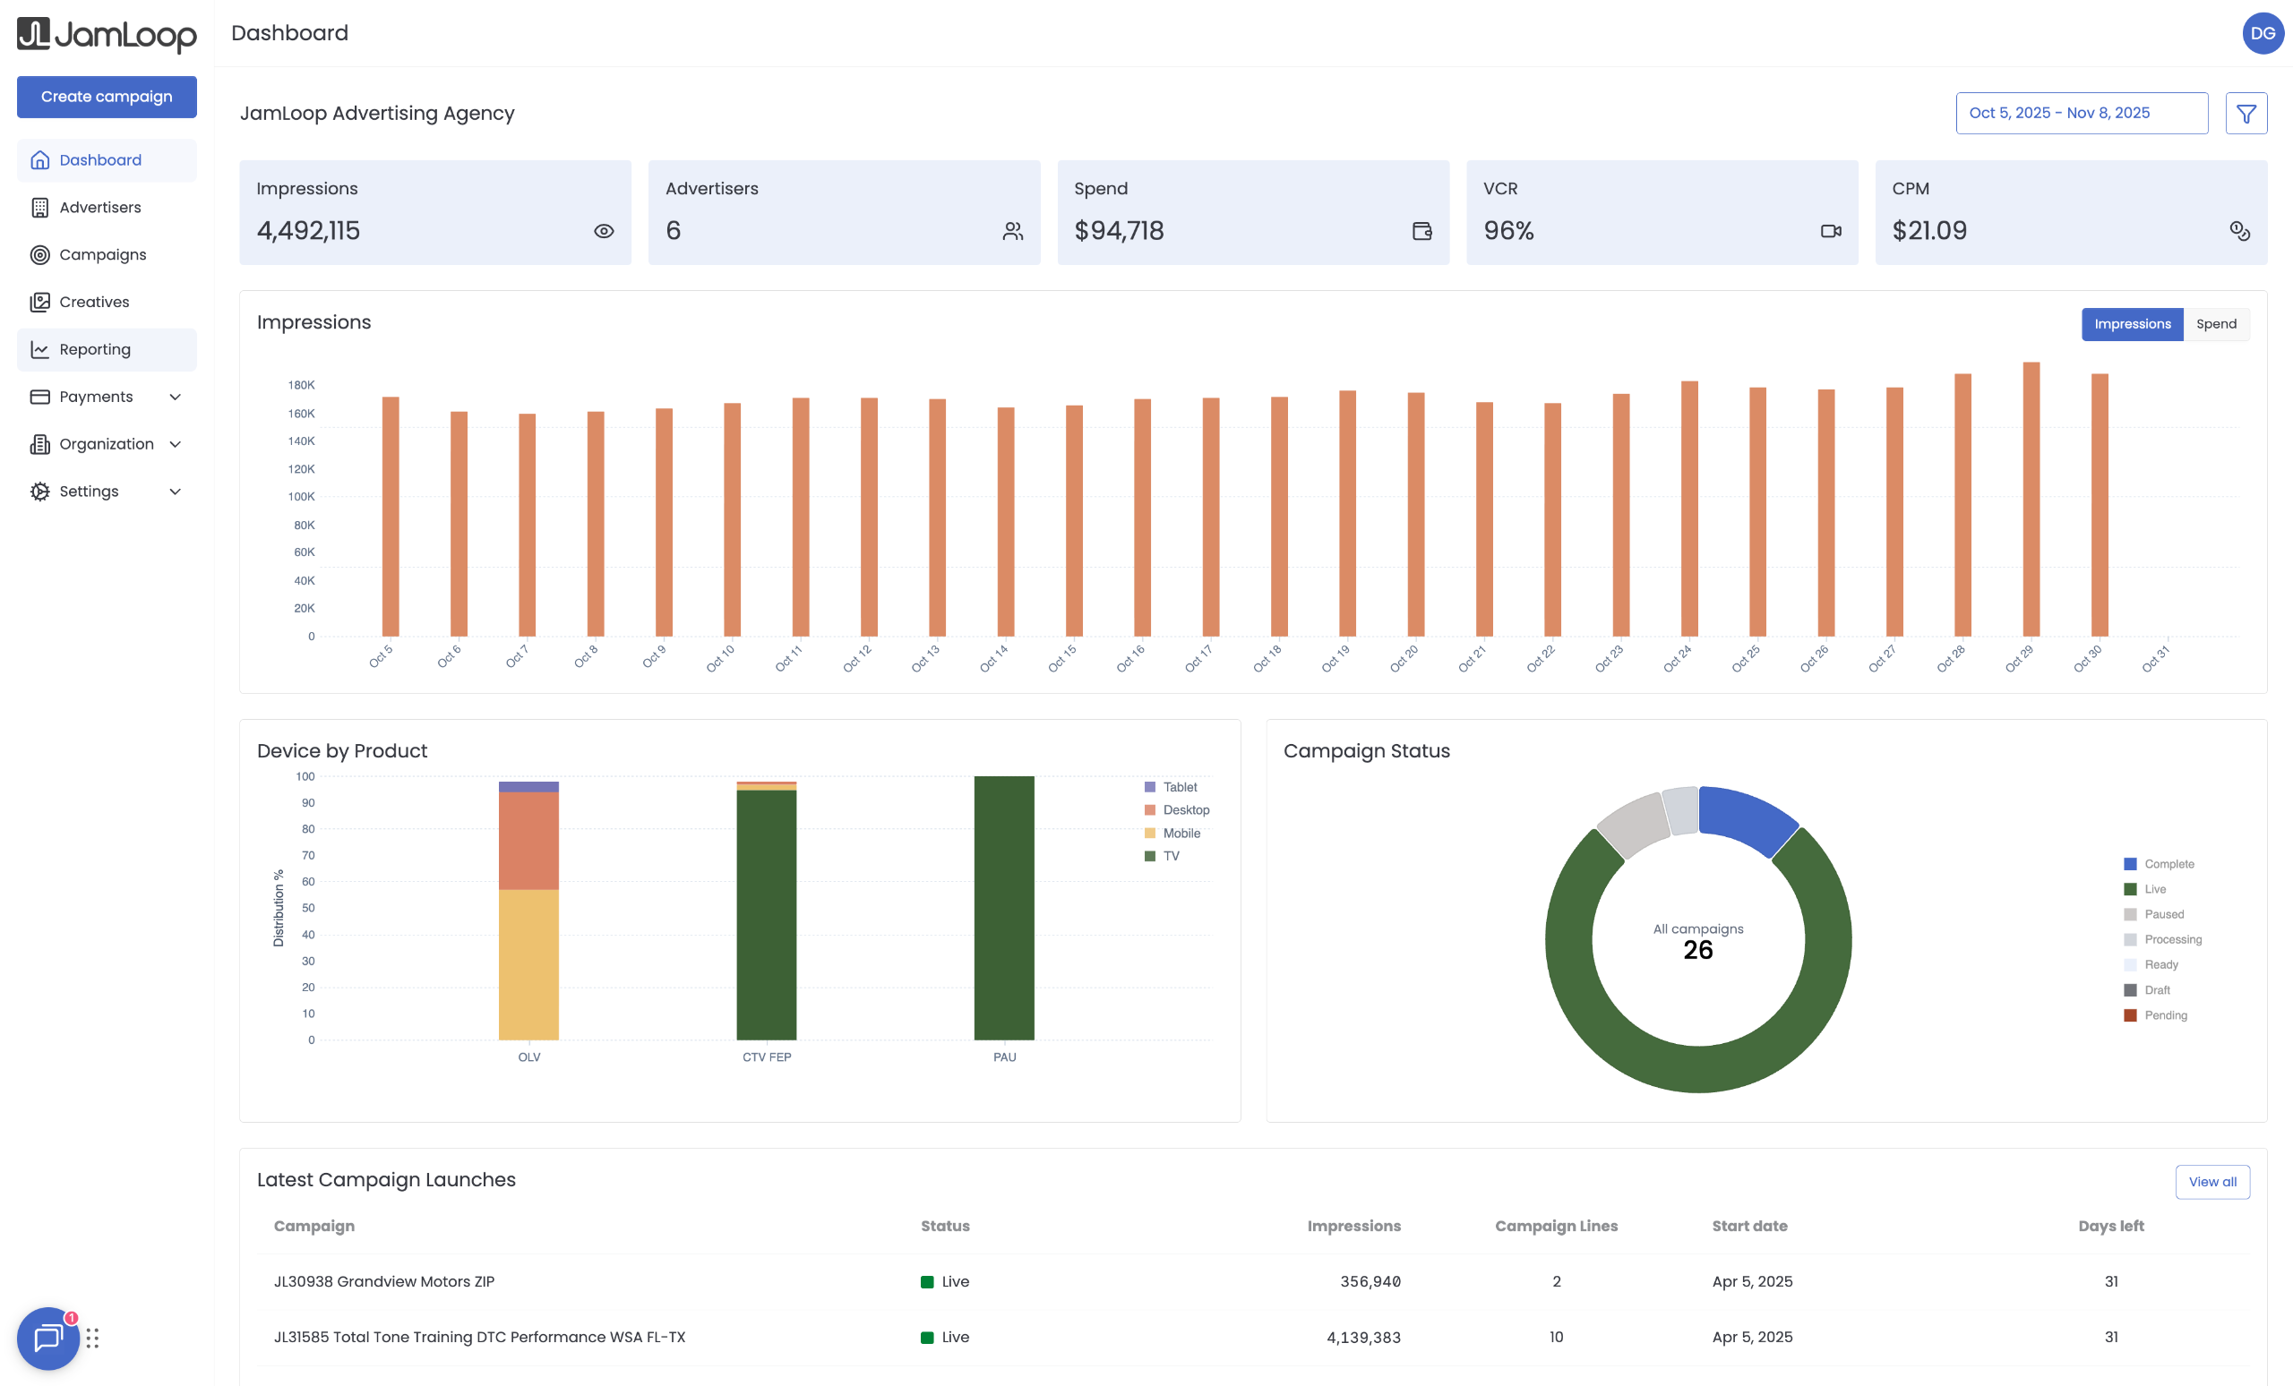Click the coins icon in CPM card

2239,231
